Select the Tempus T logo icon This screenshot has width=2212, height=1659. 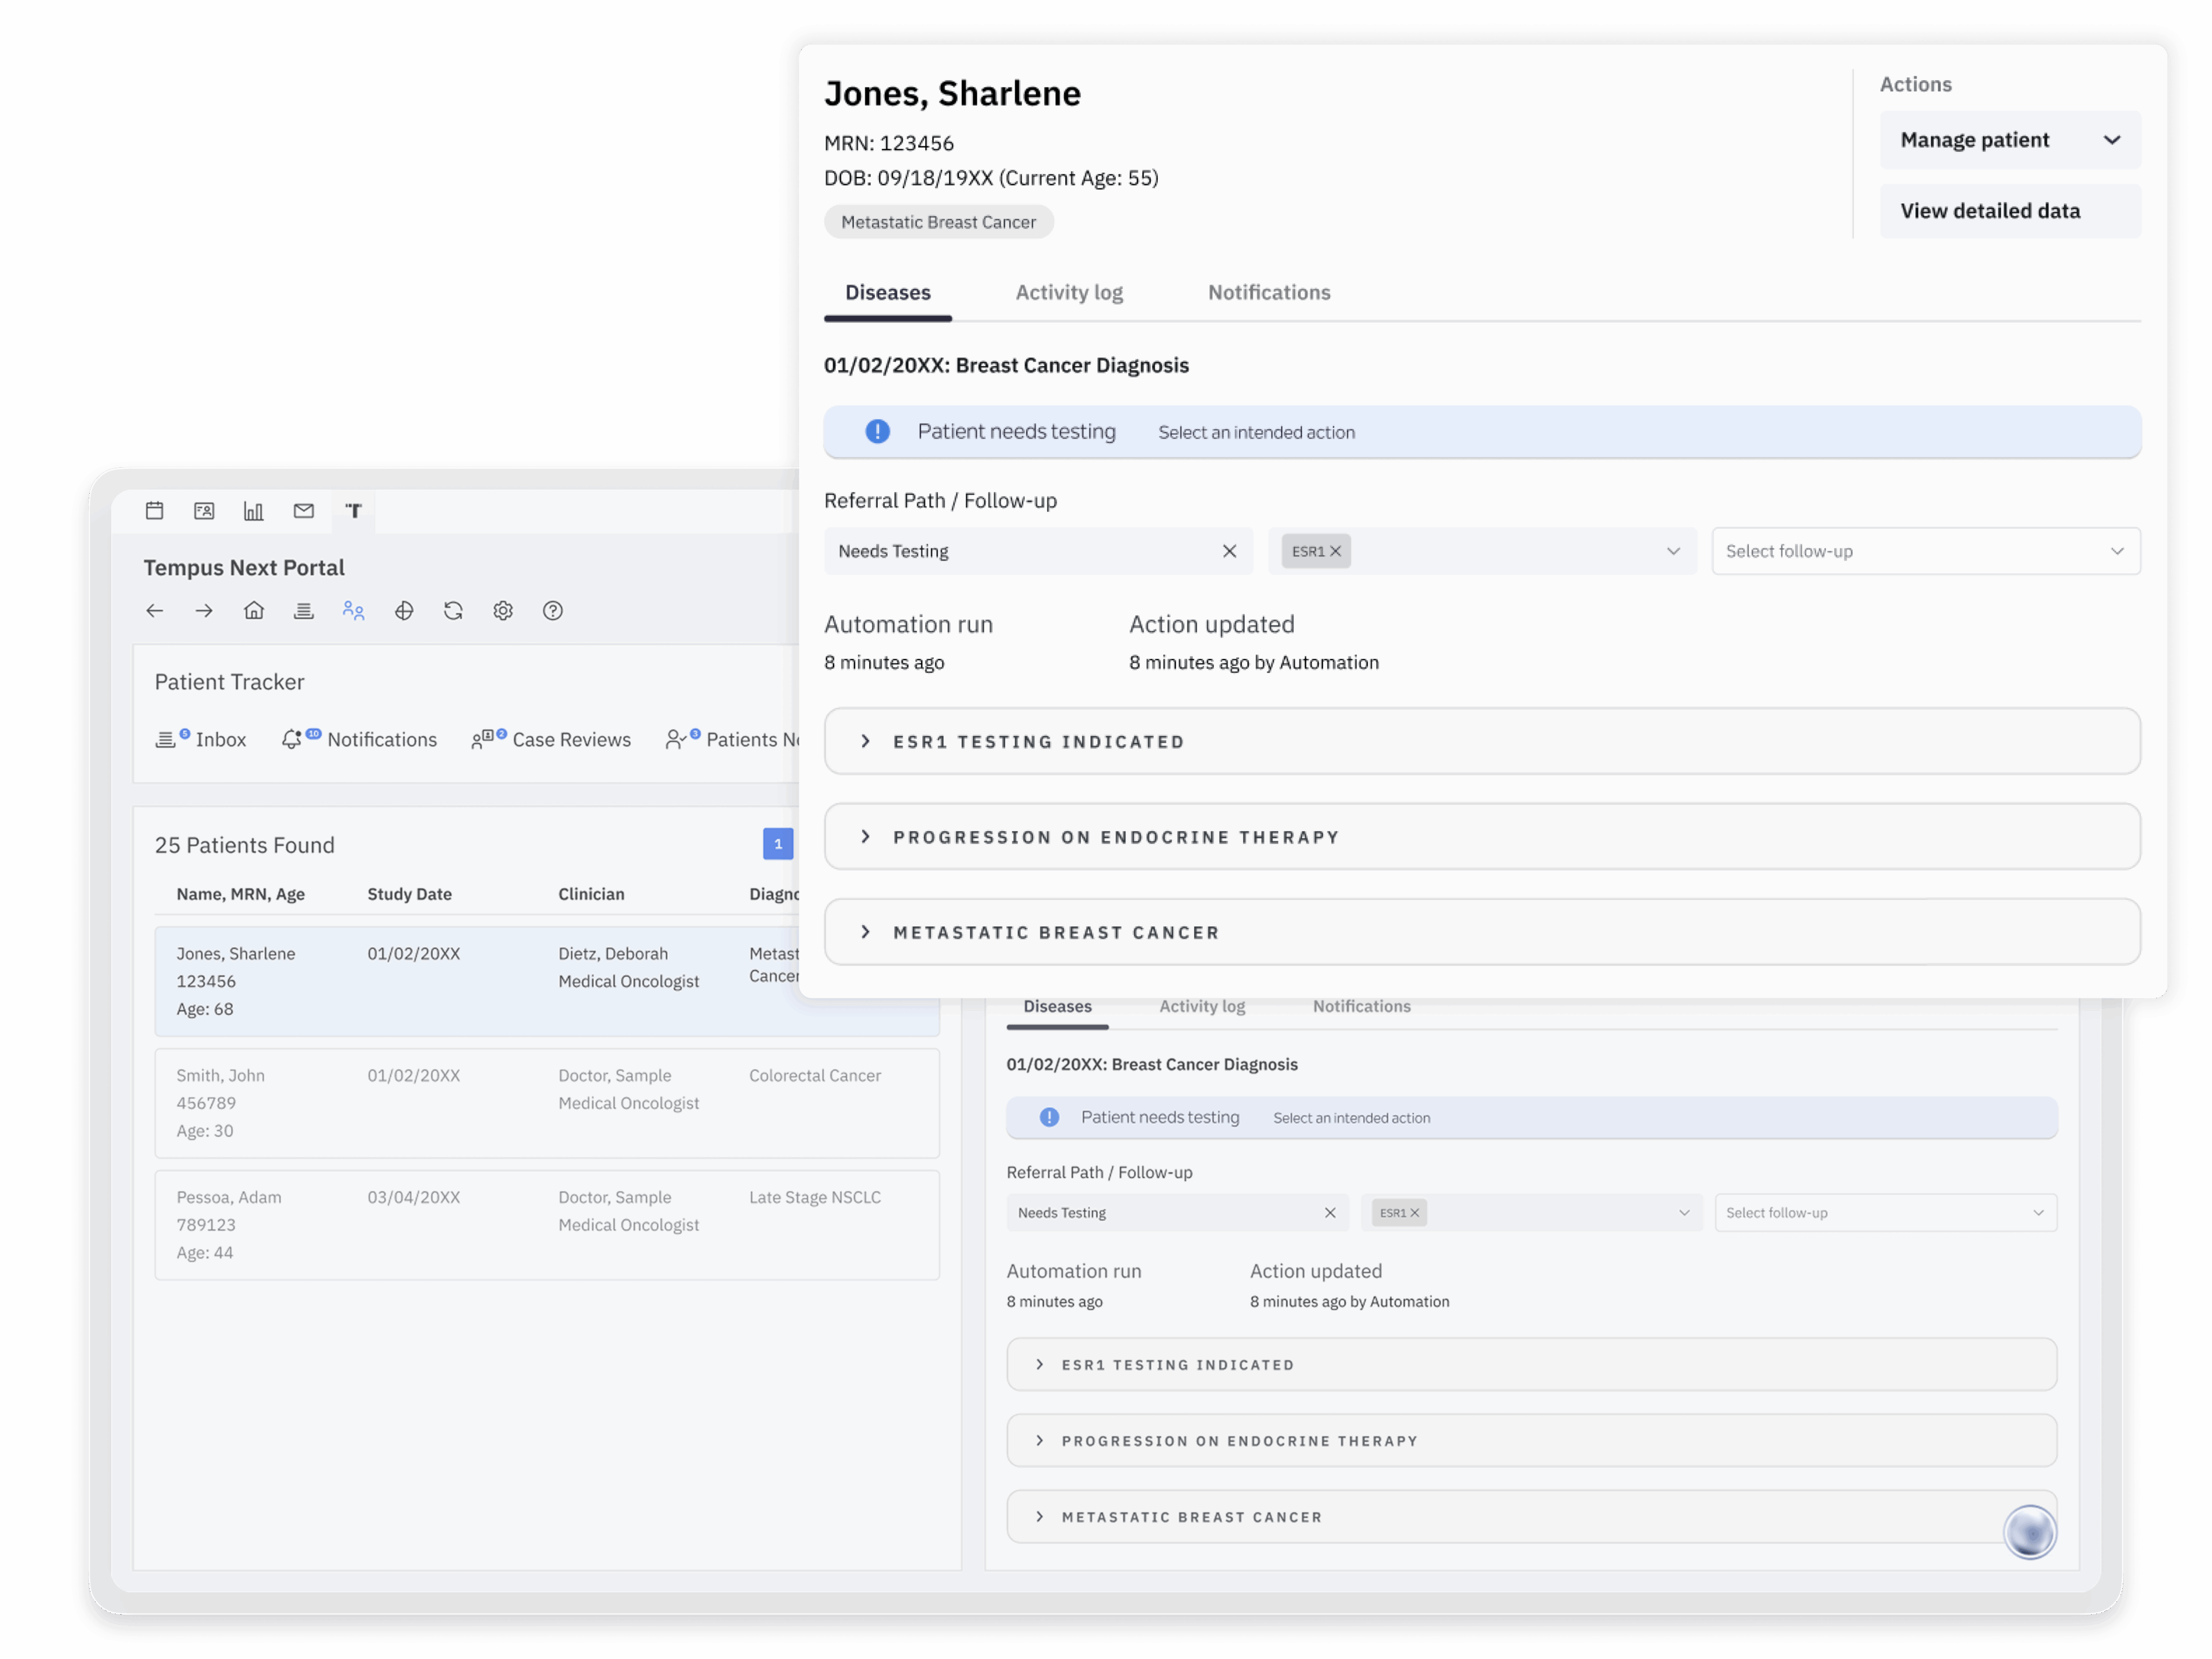(354, 511)
